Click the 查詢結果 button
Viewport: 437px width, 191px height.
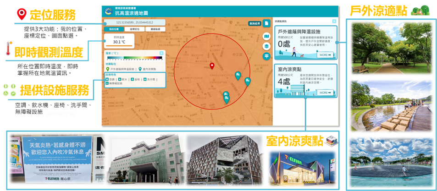pos(255,23)
